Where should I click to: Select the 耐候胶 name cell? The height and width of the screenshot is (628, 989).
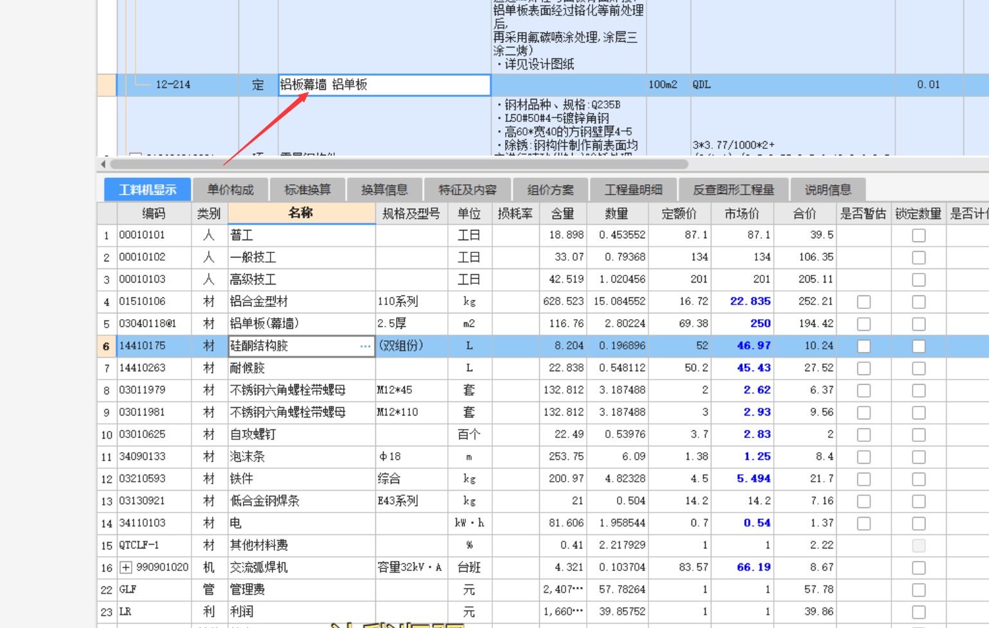301,368
